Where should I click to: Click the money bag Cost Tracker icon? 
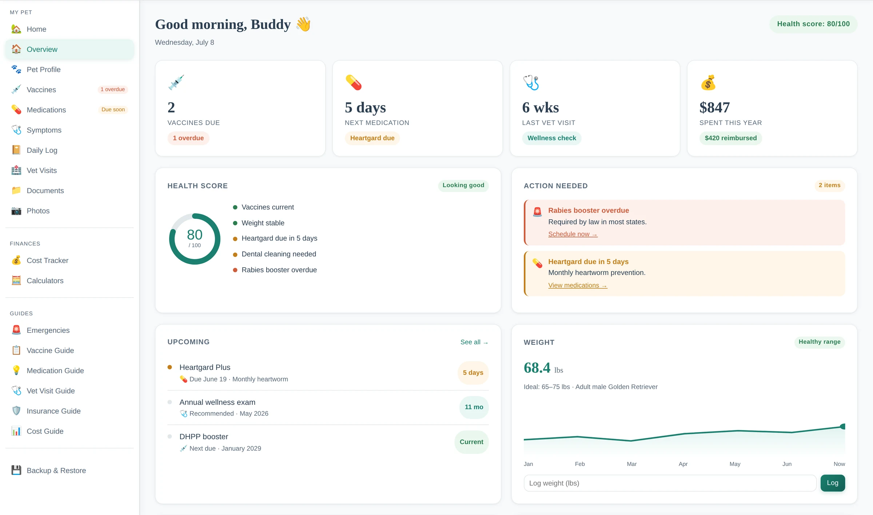(16, 260)
